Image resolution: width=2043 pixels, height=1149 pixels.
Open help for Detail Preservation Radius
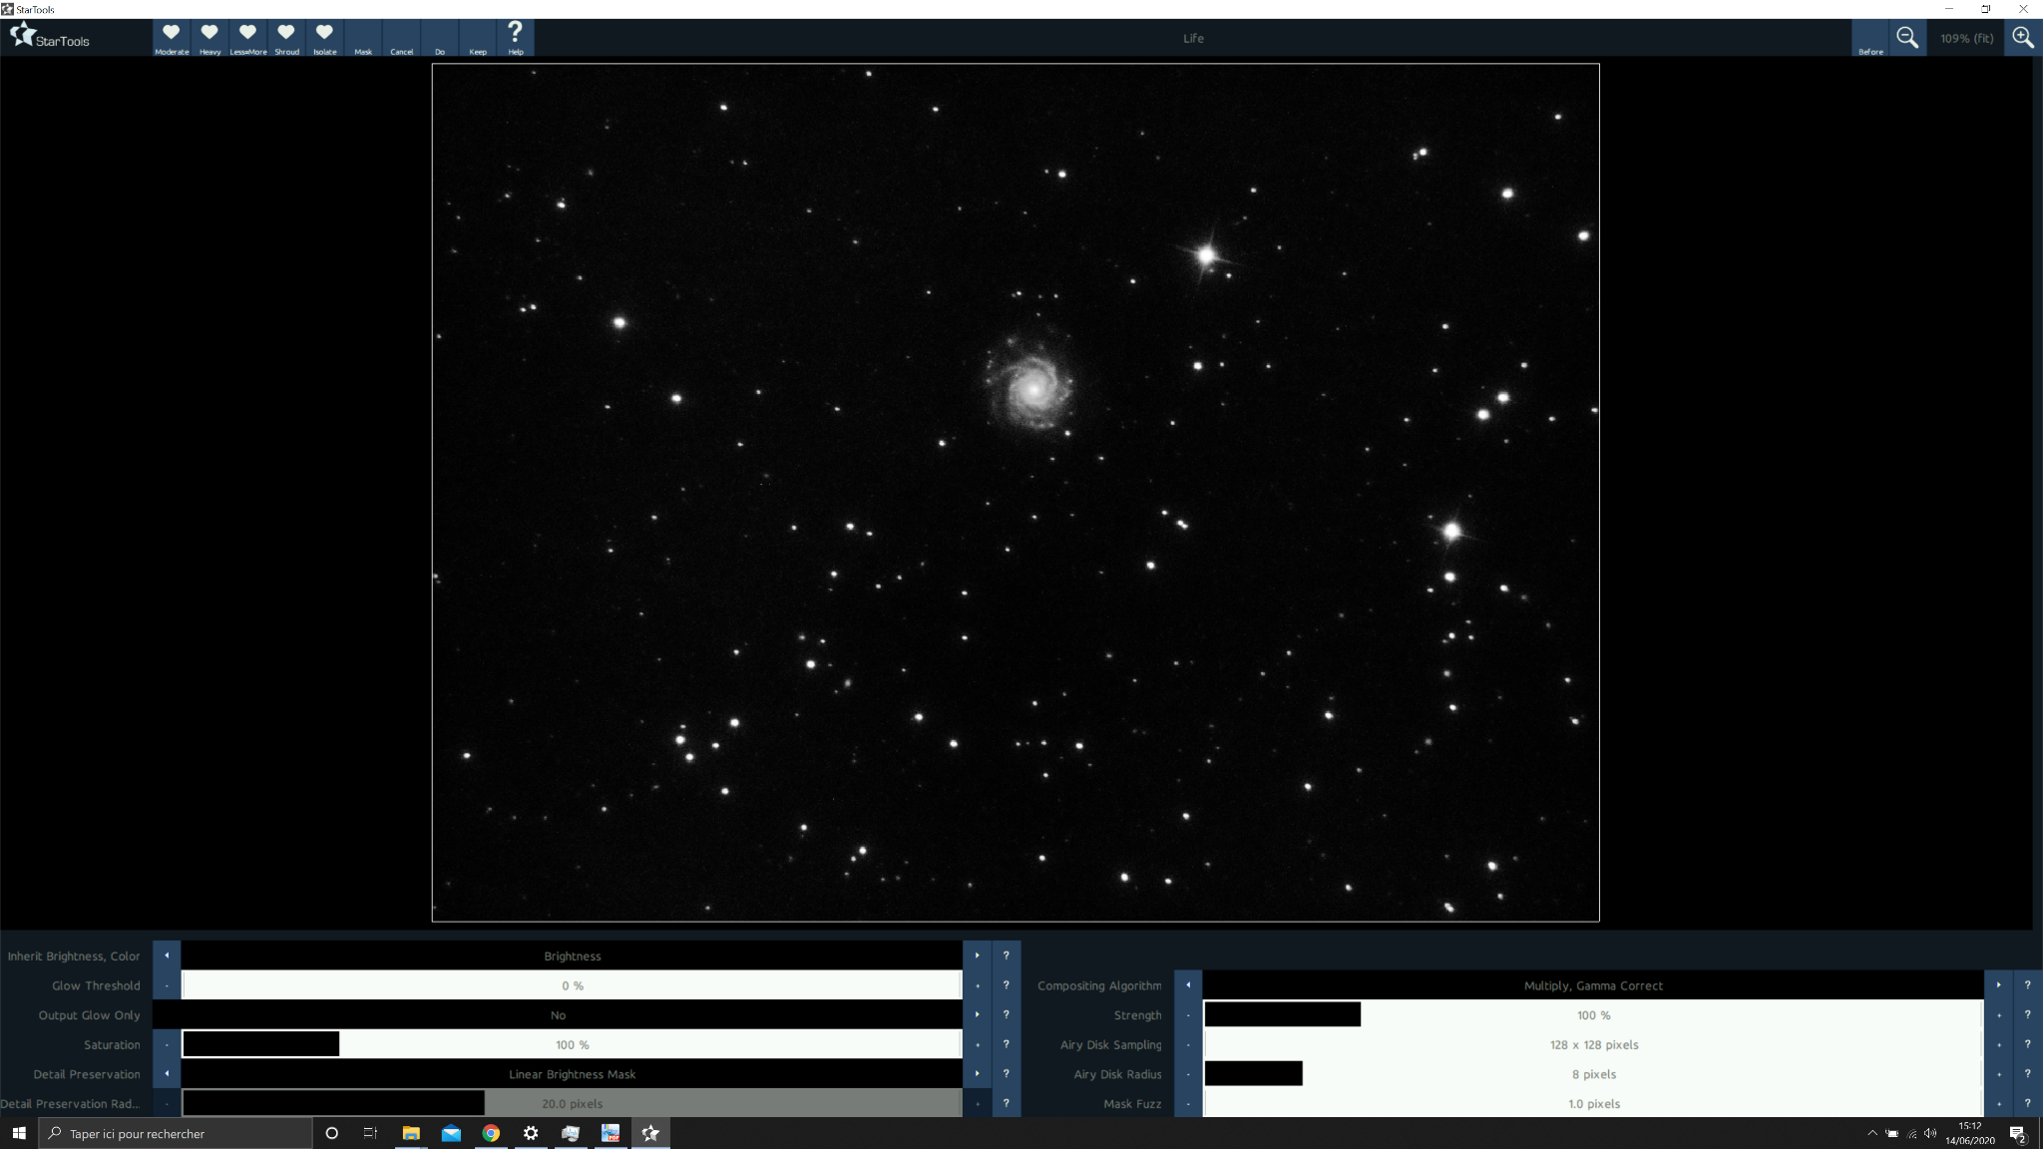(x=1006, y=1103)
